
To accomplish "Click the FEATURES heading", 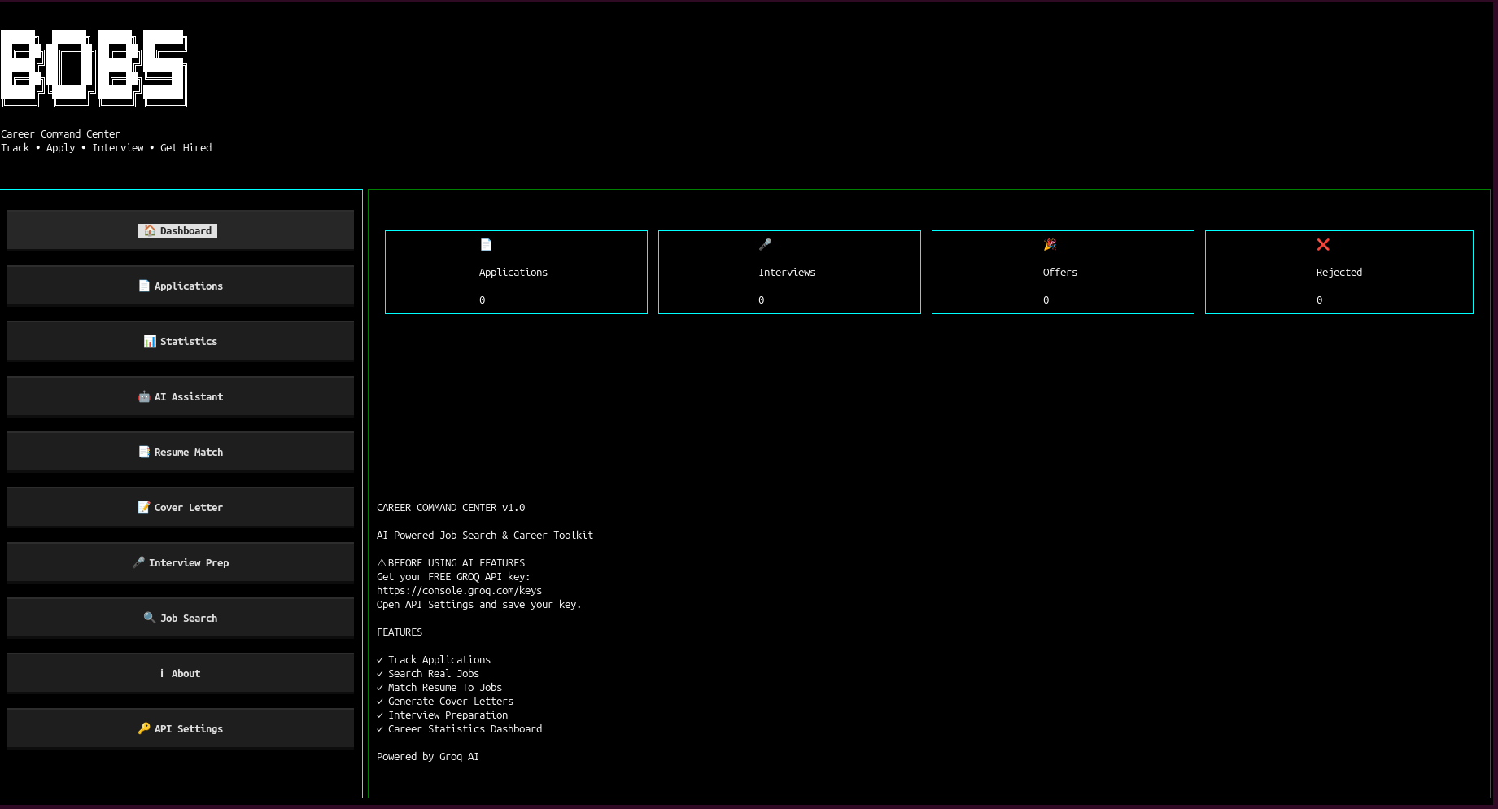I will (400, 632).
